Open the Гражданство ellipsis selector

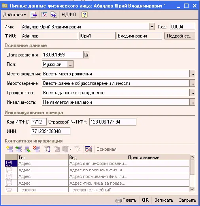192,93
